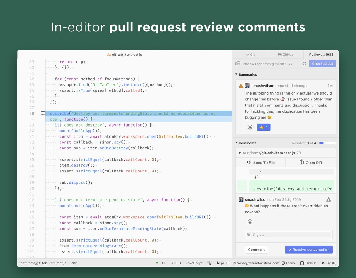Image resolution: width=356 pixels, height=278 pixels.
Task: Click Fetch in the status bar
Action: pos(288,263)
